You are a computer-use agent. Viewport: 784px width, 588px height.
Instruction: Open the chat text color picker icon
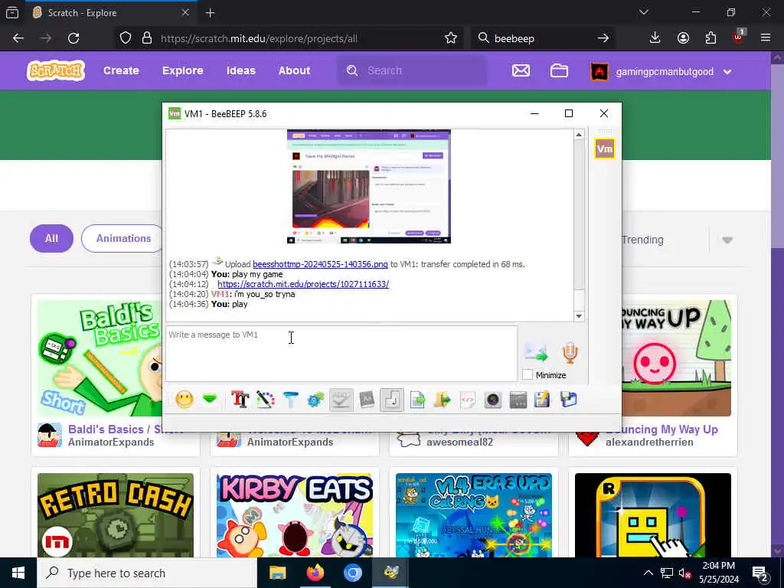point(266,399)
